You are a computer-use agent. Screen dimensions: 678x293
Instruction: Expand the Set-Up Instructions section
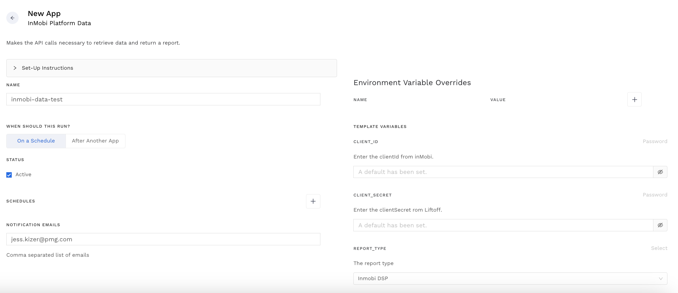pyautogui.click(x=47, y=68)
